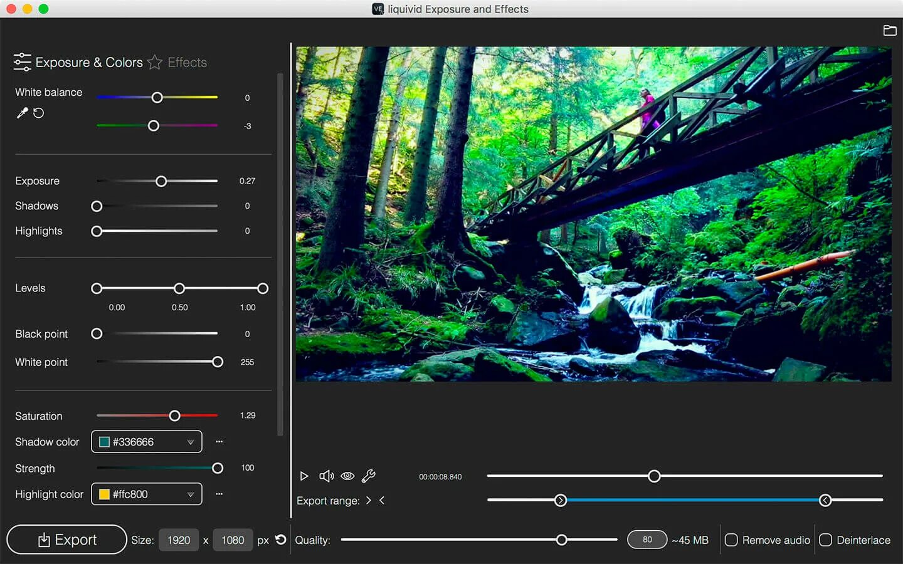Click the forest bridge video preview
This screenshot has height=564, width=903.
point(593,214)
